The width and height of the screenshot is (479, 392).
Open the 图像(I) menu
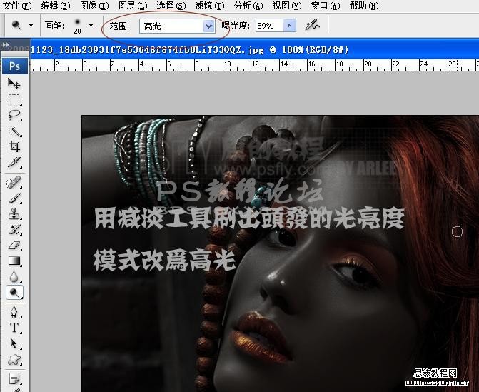click(94, 6)
